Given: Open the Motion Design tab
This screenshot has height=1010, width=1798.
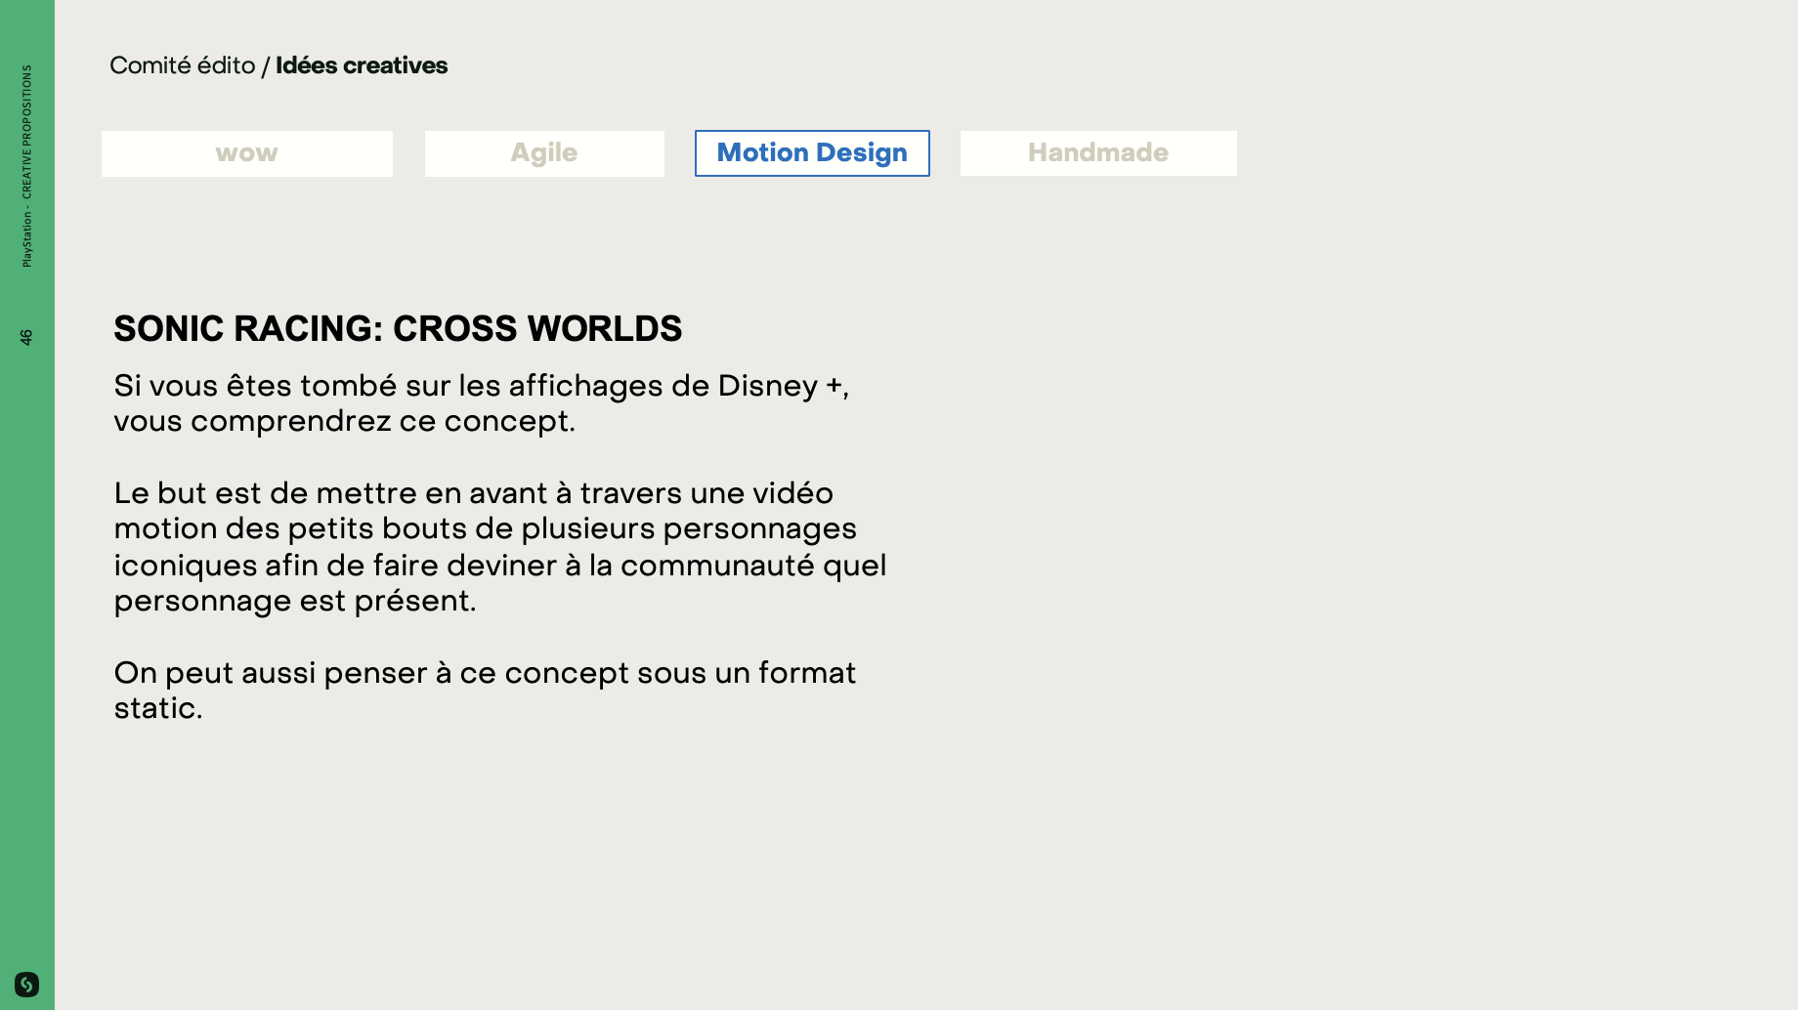Looking at the screenshot, I should pos(812,153).
